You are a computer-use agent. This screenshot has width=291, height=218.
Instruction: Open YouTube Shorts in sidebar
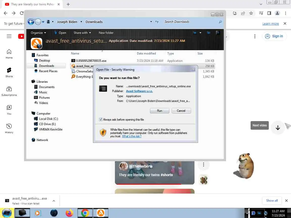[9, 72]
